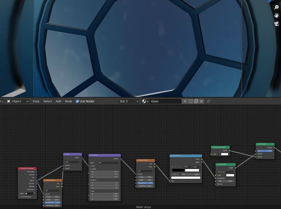Open the Node menu in the header
281x209 pixels.
[x=68, y=101]
